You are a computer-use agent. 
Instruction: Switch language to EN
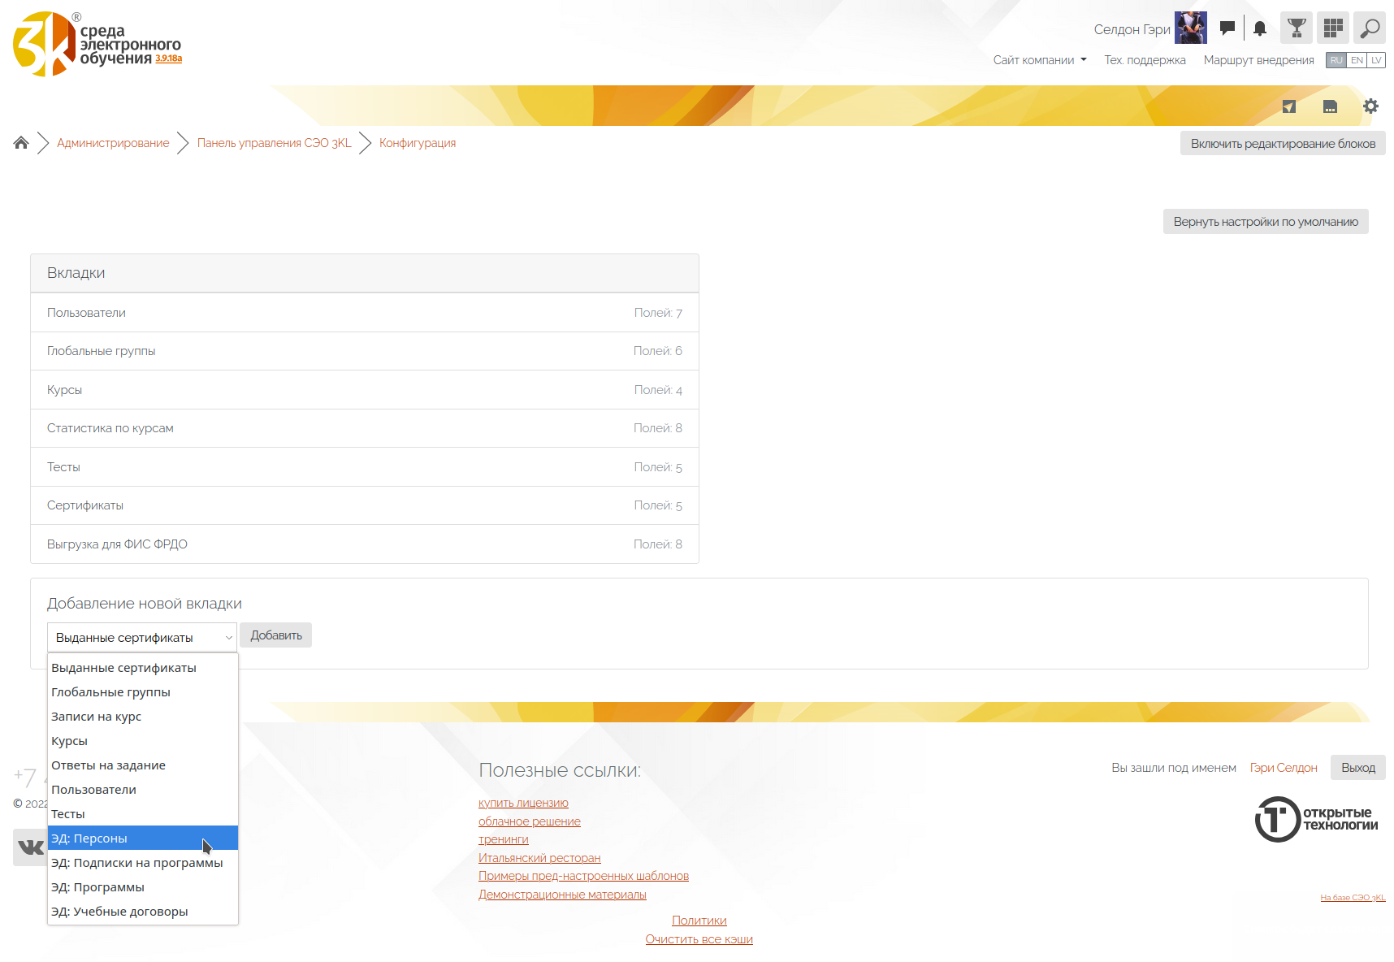pyautogui.click(x=1357, y=60)
